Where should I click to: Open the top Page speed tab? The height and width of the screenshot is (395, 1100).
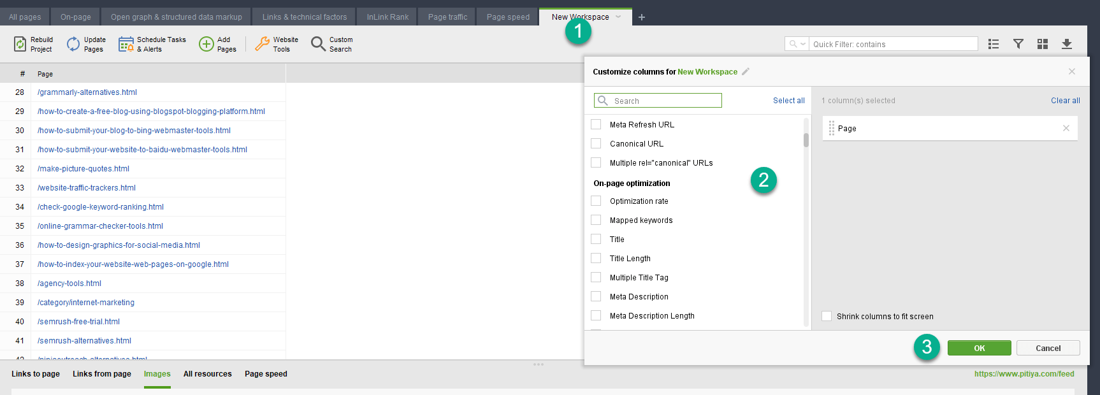508,17
